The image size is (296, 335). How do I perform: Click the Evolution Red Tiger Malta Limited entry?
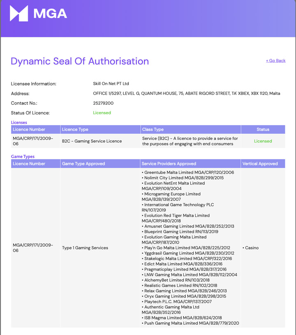(x=176, y=218)
